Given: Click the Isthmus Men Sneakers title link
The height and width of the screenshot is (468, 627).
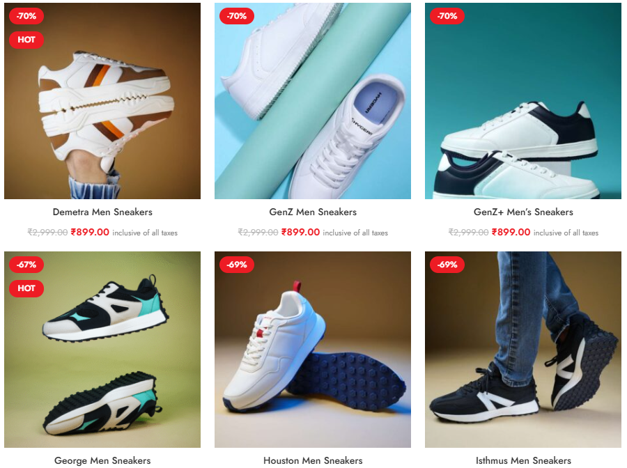Looking at the screenshot, I should tap(523, 460).
